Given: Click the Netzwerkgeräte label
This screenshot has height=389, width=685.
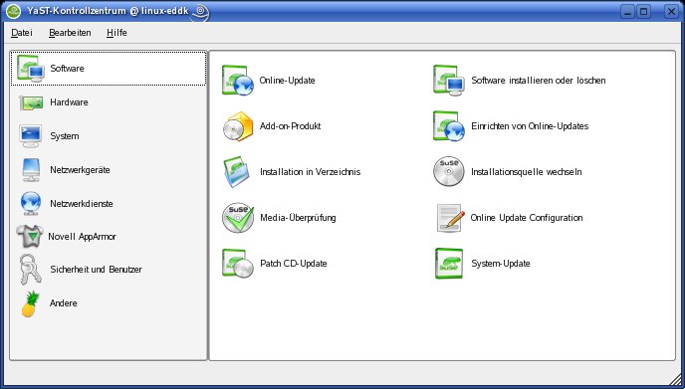Looking at the screenshot, I should [x=80, y=170].
